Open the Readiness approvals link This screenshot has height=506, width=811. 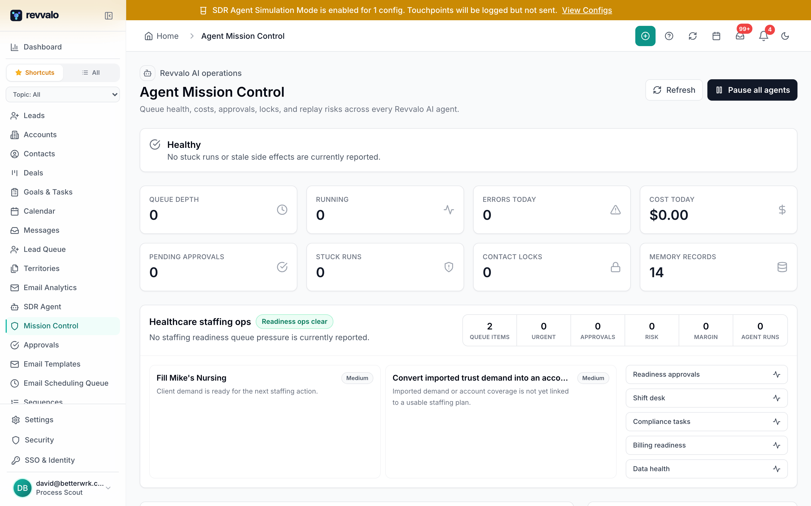click(707, 374)
